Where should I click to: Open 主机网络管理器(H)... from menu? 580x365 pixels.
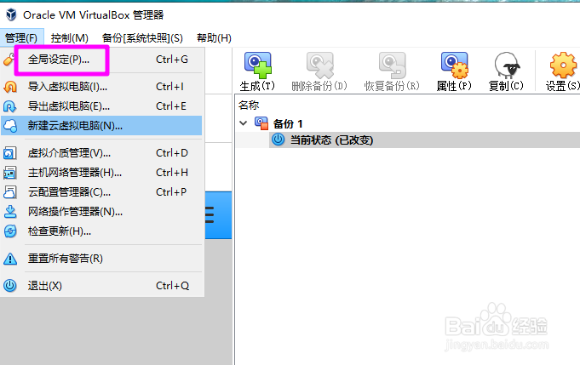(x=101, y=172)
